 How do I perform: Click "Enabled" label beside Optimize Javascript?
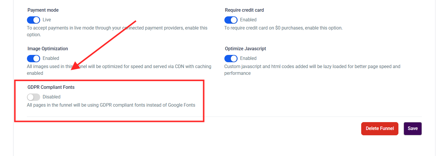coord(248,58)
